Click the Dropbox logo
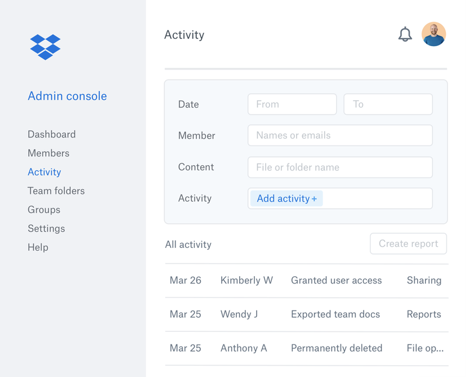 click(x=45, y=47)
